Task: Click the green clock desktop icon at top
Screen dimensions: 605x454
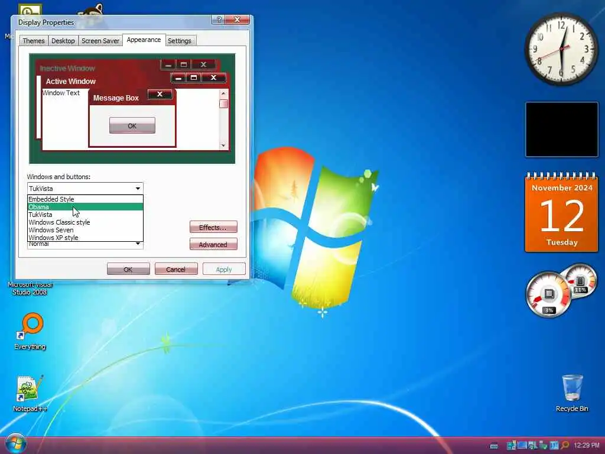Action: (30, 10)
